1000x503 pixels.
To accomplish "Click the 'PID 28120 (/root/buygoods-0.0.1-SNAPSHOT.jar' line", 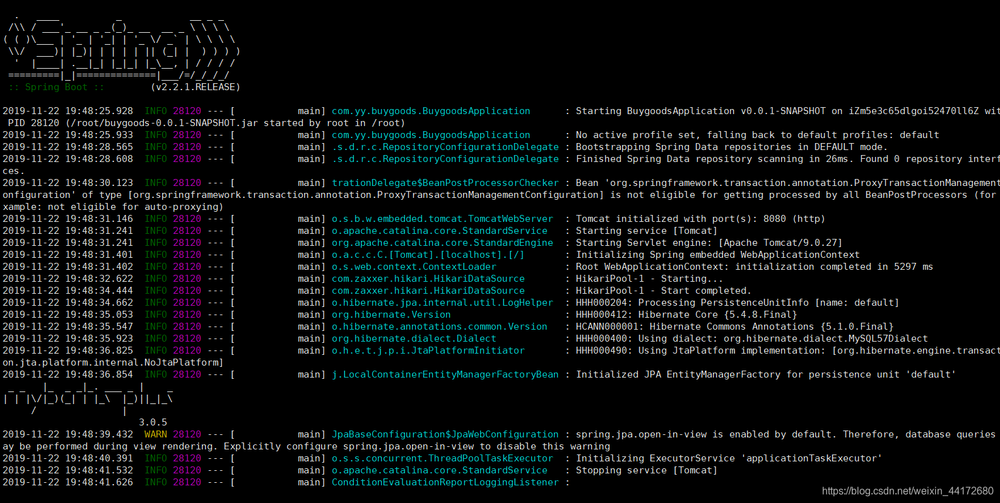I will pyautogui.click(x=206, y=123).
